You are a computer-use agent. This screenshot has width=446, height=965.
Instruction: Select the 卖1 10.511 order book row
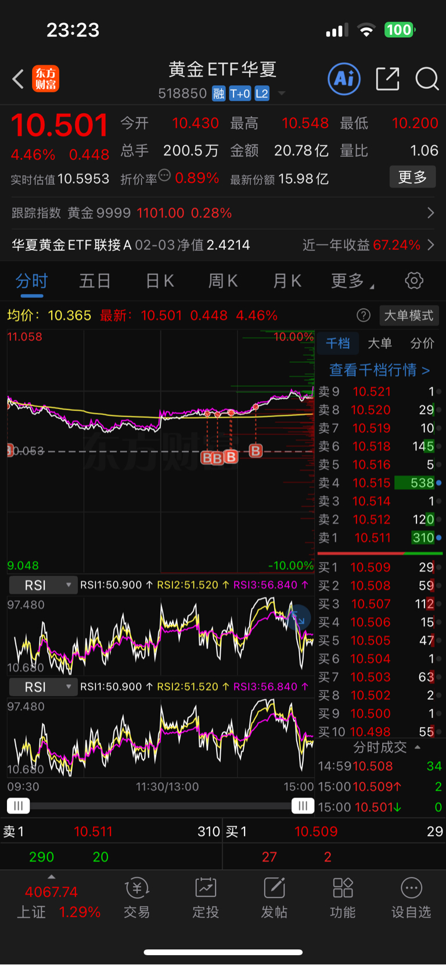380,538
